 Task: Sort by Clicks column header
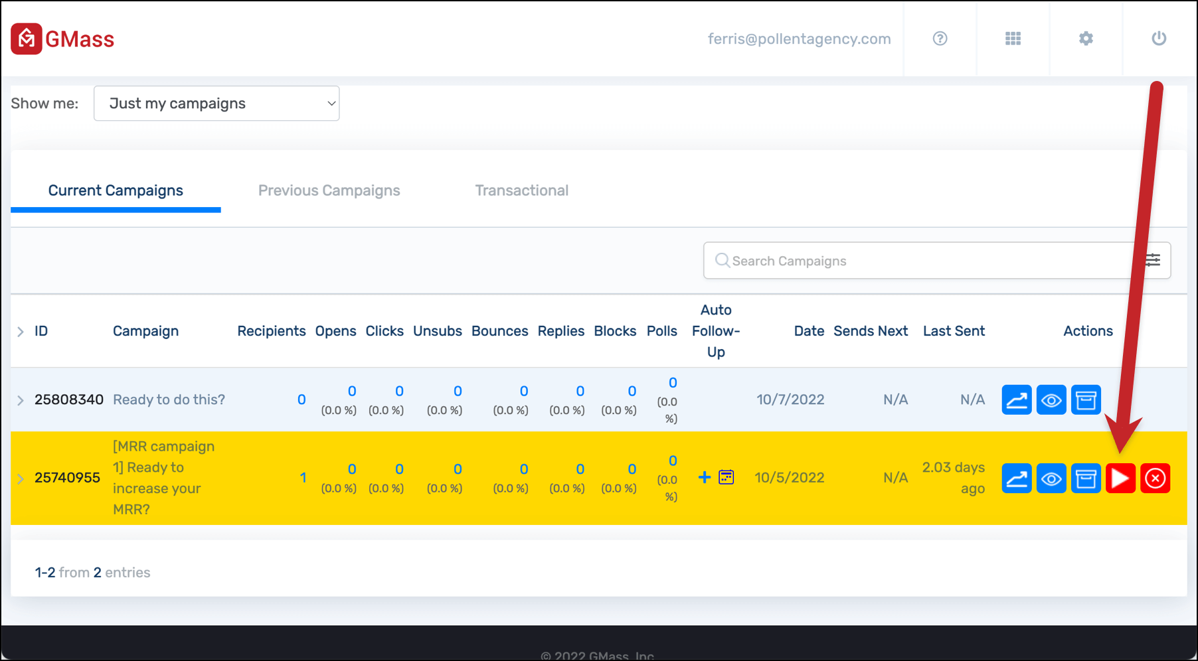(385, 331)
